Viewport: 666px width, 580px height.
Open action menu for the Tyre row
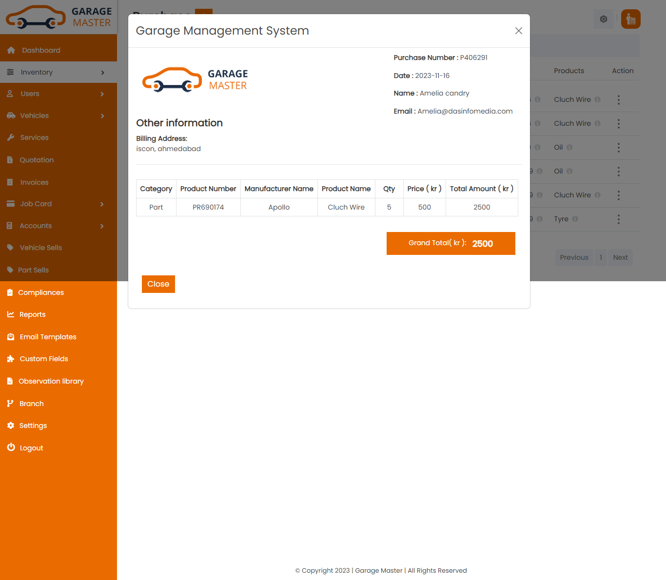pos(618,219)
